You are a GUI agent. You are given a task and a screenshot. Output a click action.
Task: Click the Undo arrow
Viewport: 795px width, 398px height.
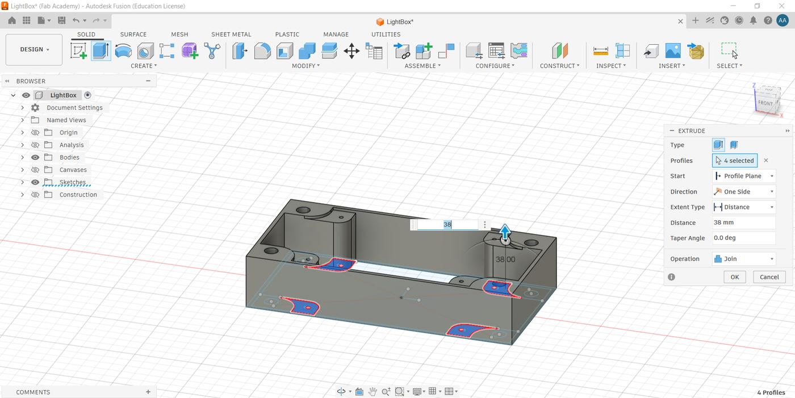(76, 20)
